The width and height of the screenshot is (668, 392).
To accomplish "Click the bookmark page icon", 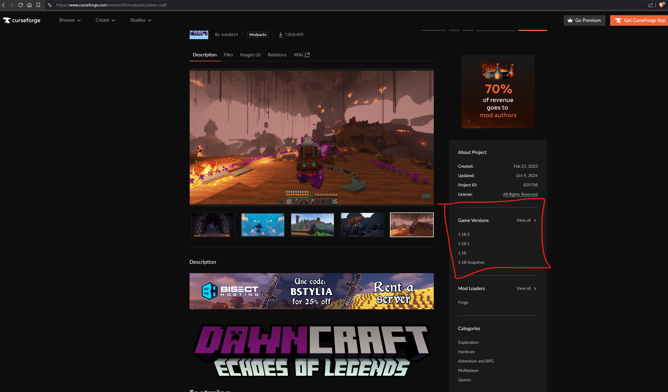I will pos(38,5).
